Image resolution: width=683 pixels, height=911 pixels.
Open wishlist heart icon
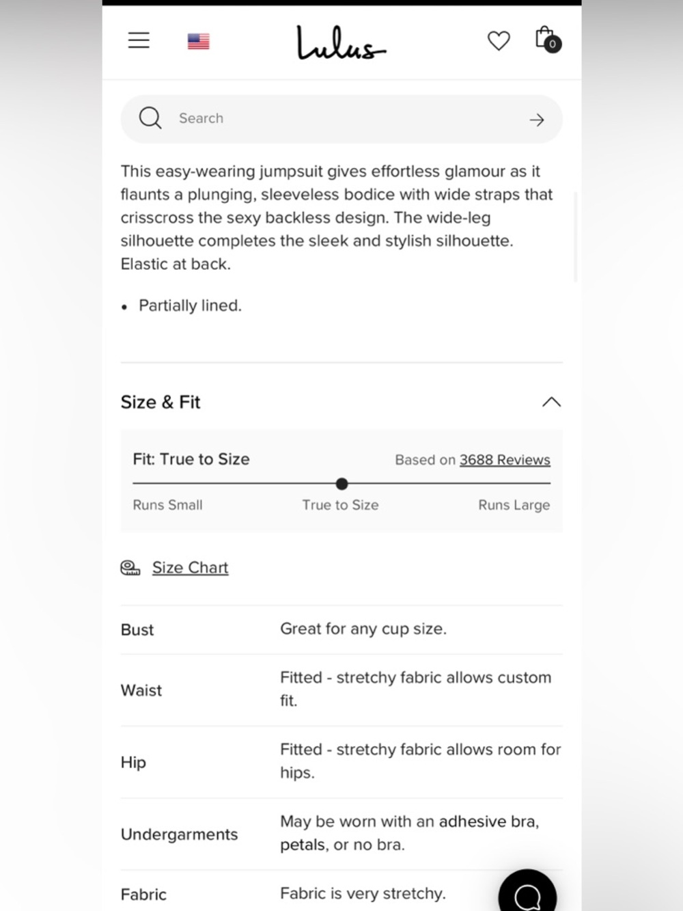tap(499, 41)
